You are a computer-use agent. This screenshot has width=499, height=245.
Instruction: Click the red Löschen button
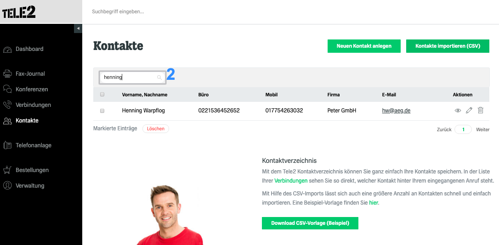pyautogui.click(x=156, y=129)
